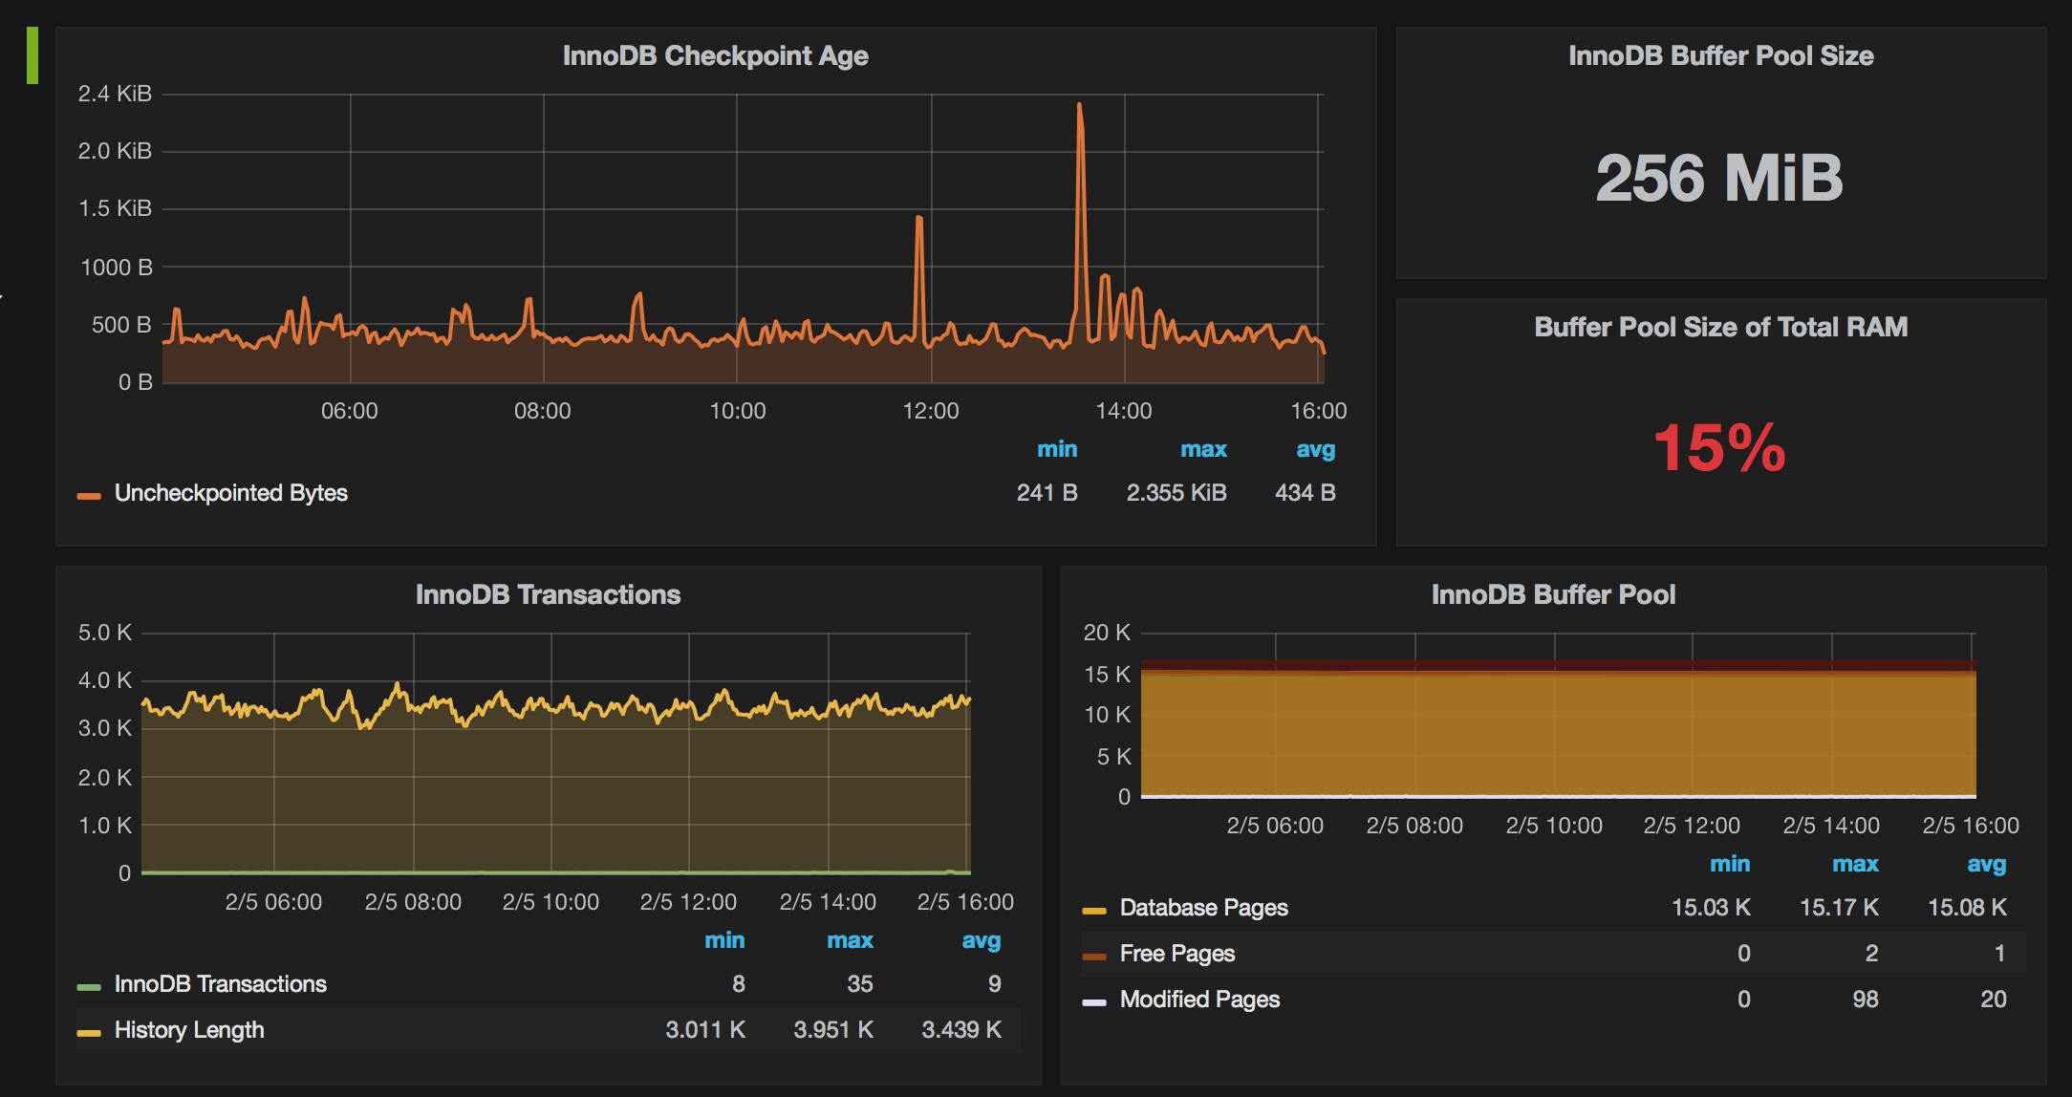The height and width of the screenshot is (1097, 2072).
Task: Toggle the History Length series label
Action: pos(189,1030)
